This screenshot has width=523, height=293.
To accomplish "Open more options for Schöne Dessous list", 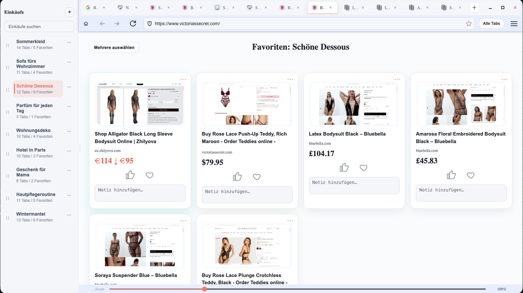I will pyautogui.click(x=69, y=87).
